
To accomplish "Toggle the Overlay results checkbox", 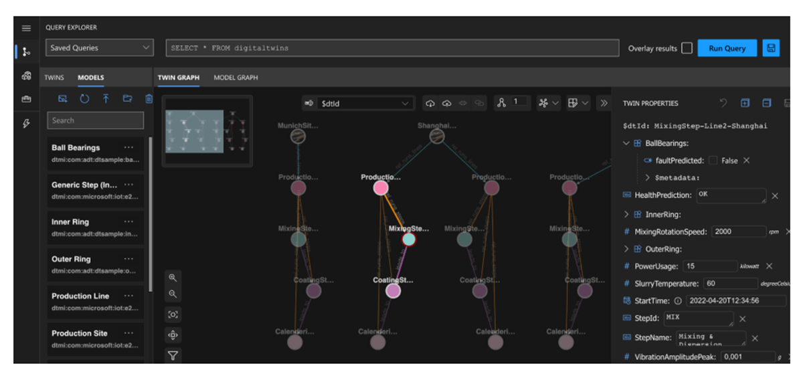I will (687, 48).
